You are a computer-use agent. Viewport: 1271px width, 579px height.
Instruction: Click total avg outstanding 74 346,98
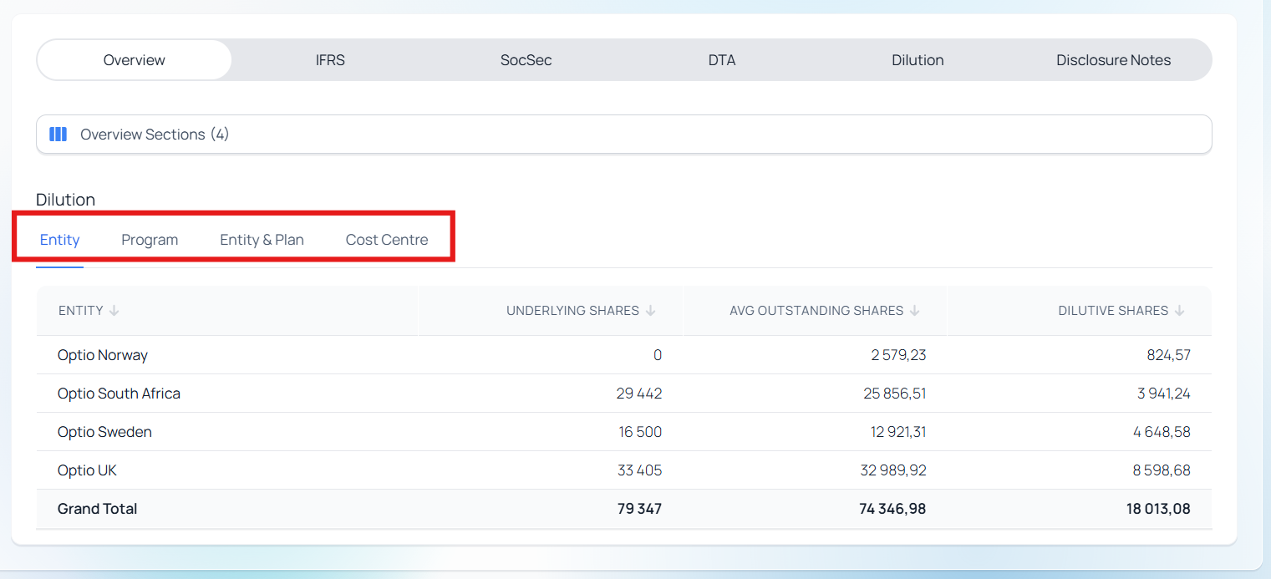[892, 509]
